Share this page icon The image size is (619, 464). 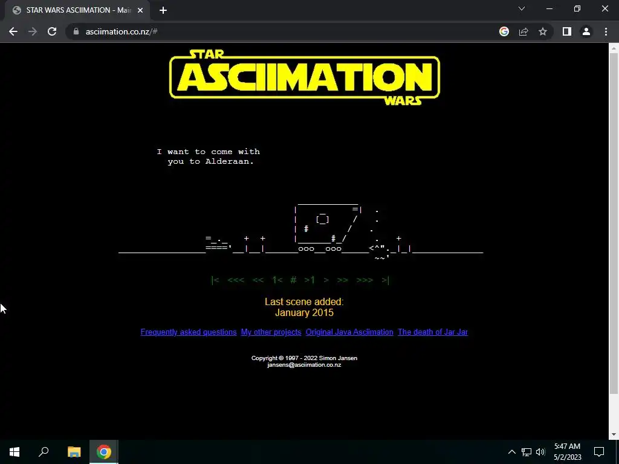coord(523,31)
